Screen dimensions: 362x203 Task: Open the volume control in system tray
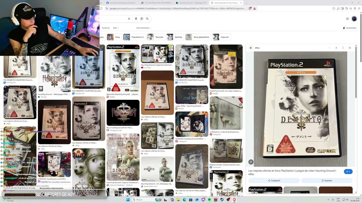pos(347,200)
